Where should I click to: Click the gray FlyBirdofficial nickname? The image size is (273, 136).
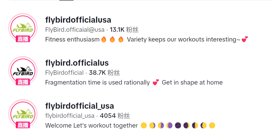(x=64, y=73)
